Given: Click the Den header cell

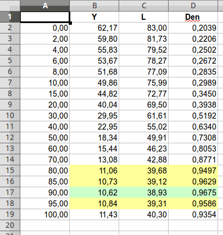Looking at the screenshot, I should click(x=193, y=17).
